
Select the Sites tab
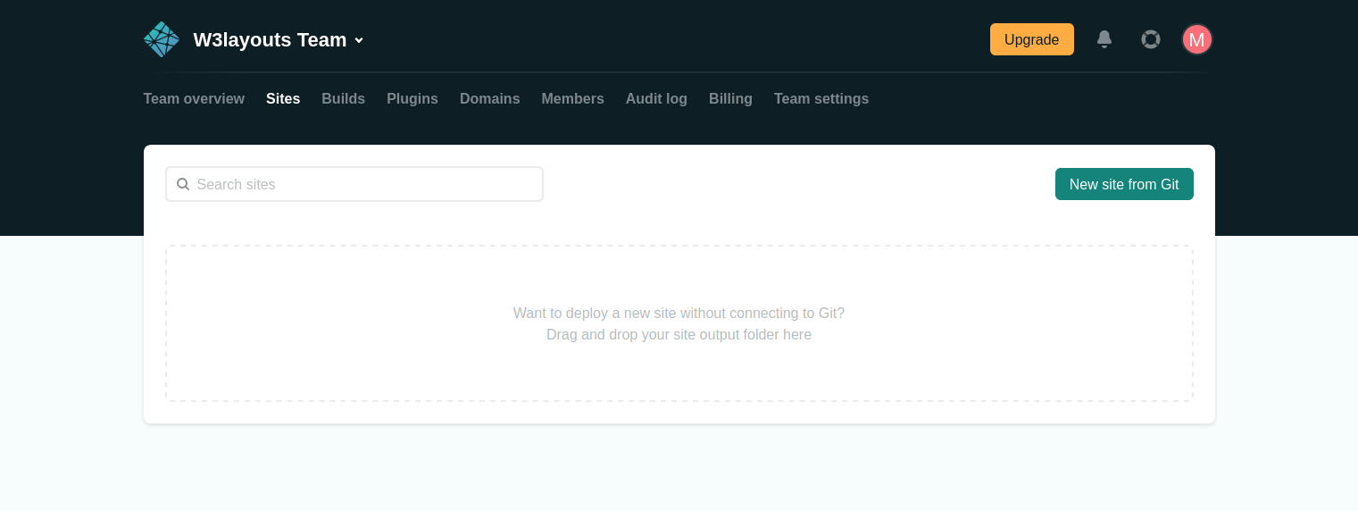pos(283,98)
